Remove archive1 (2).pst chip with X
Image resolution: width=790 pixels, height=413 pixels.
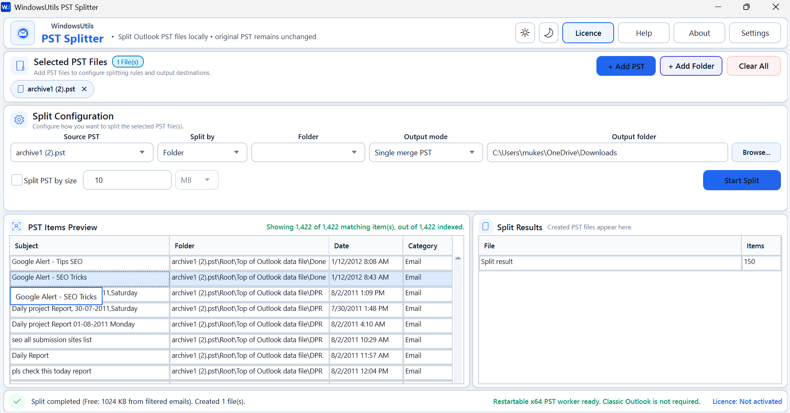[x=84, y=89]
